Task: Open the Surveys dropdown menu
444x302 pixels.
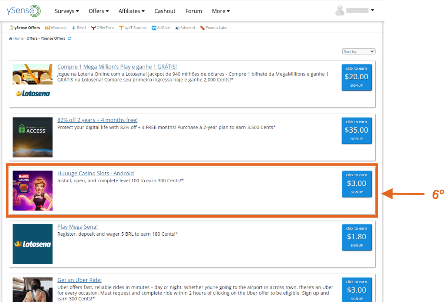Action: 67,11
